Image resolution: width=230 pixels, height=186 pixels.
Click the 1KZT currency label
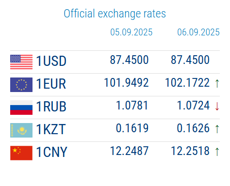[x=51, y=129]
